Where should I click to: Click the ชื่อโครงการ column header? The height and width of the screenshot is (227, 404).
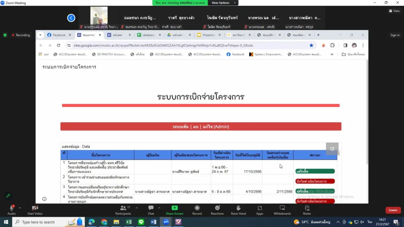click(101, 155)
